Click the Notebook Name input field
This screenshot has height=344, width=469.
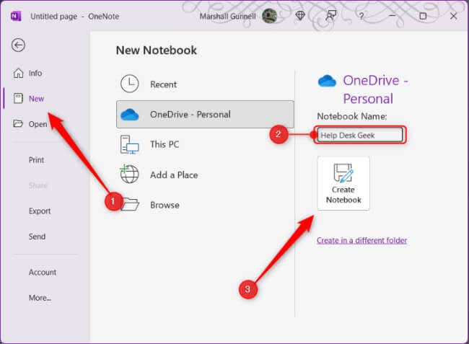[360, 135]
